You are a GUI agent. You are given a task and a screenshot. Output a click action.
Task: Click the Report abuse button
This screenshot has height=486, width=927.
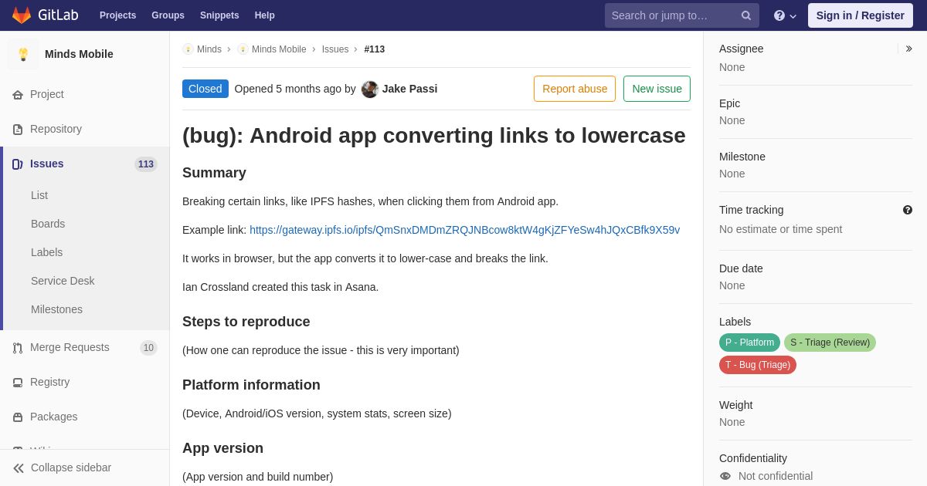[575, 89]
